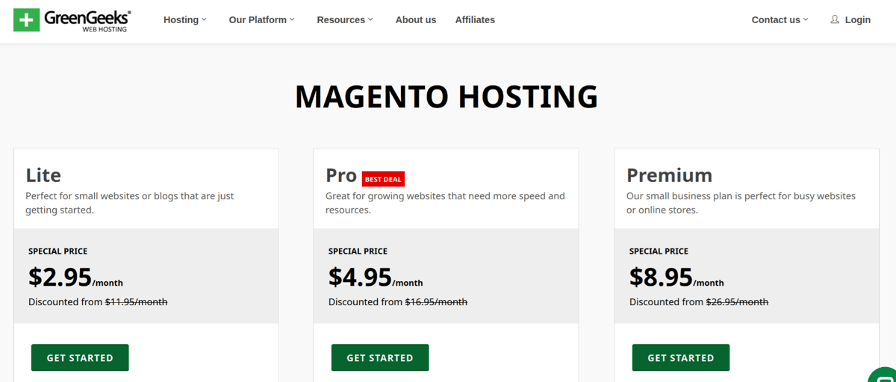Expand the Resources dropdown chevron
This screenshot has height=382, width=896.
(x=370, y=19)
